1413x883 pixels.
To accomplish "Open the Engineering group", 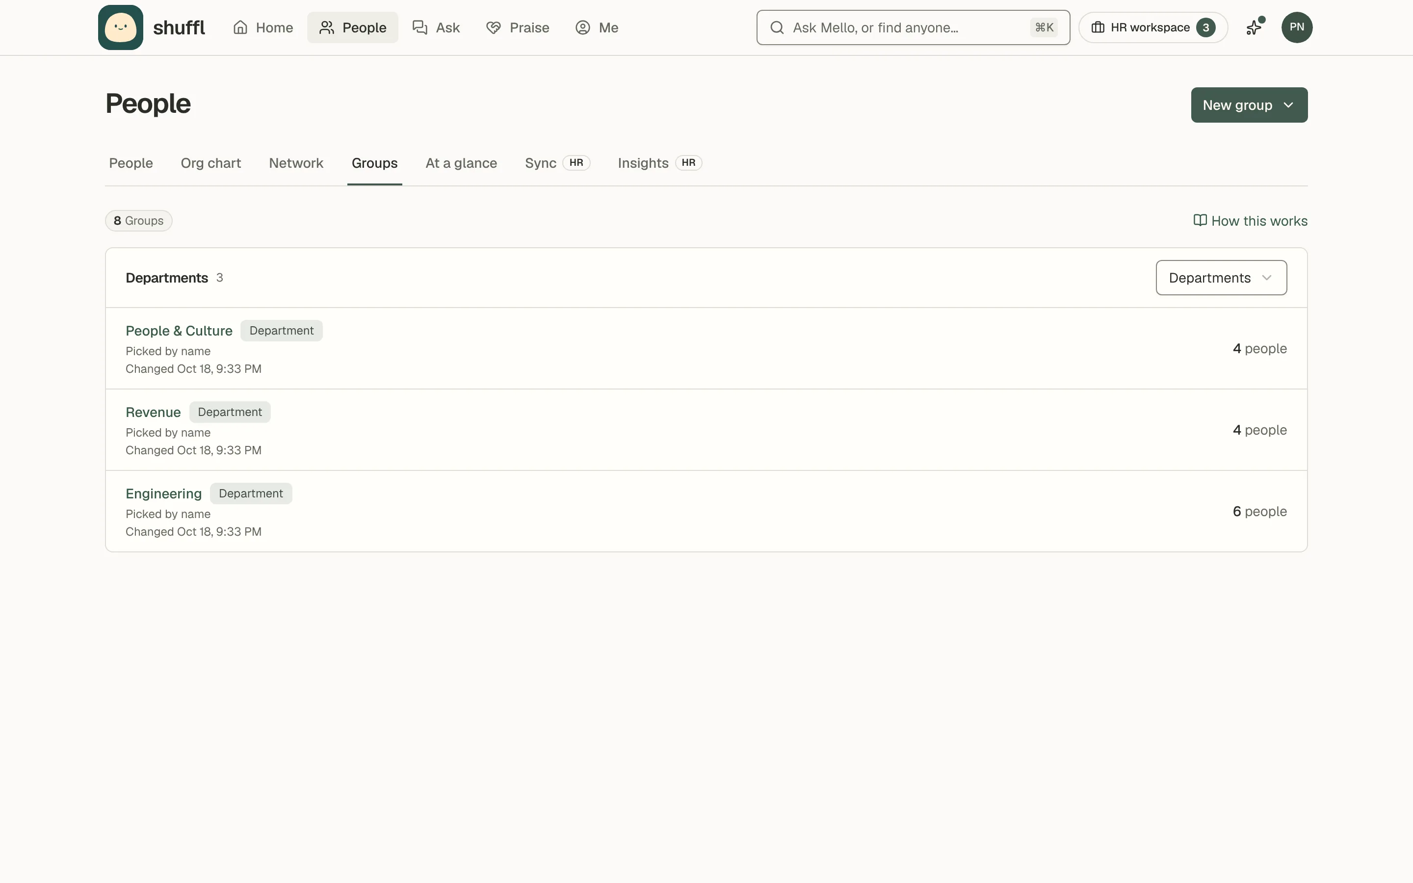I will (x=163, y=493).
